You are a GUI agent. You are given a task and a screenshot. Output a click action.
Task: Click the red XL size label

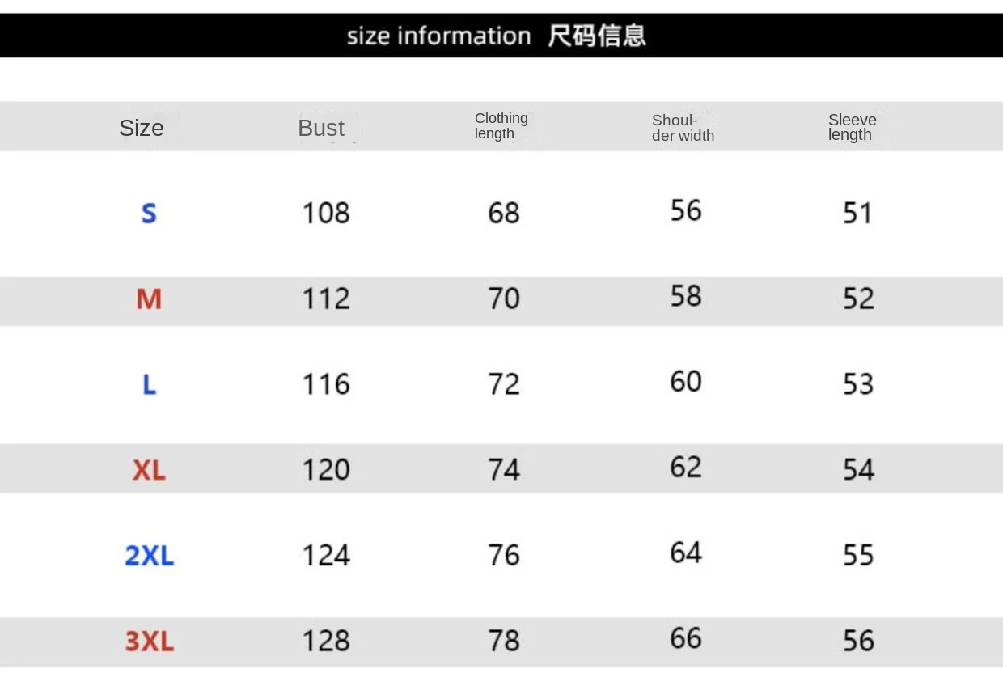[x=149, y=470]
